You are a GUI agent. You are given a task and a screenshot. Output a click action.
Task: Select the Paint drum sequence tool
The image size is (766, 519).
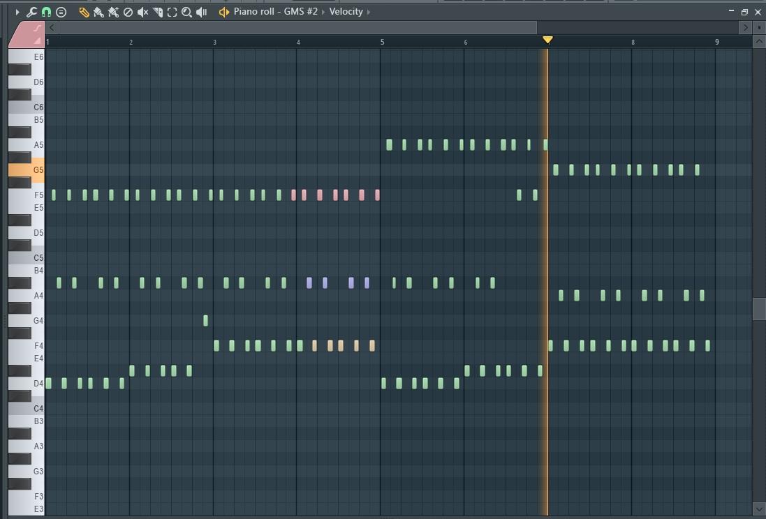point(113,12)
